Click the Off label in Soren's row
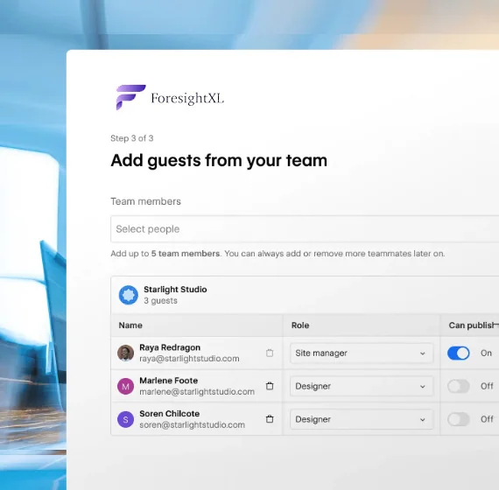Viewport: 499px width, 490px height. point(487,419)
